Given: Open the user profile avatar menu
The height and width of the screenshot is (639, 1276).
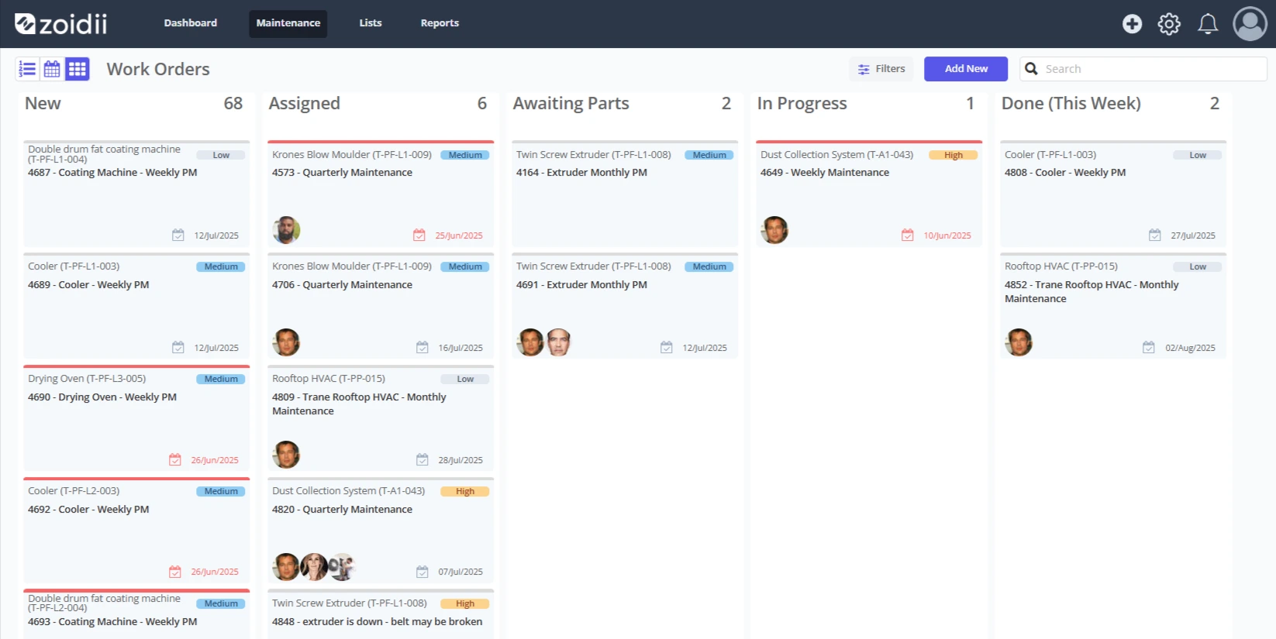Looking at the screenshot, I should (1250, 24).
